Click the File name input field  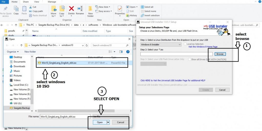click(x=61, y=116)
